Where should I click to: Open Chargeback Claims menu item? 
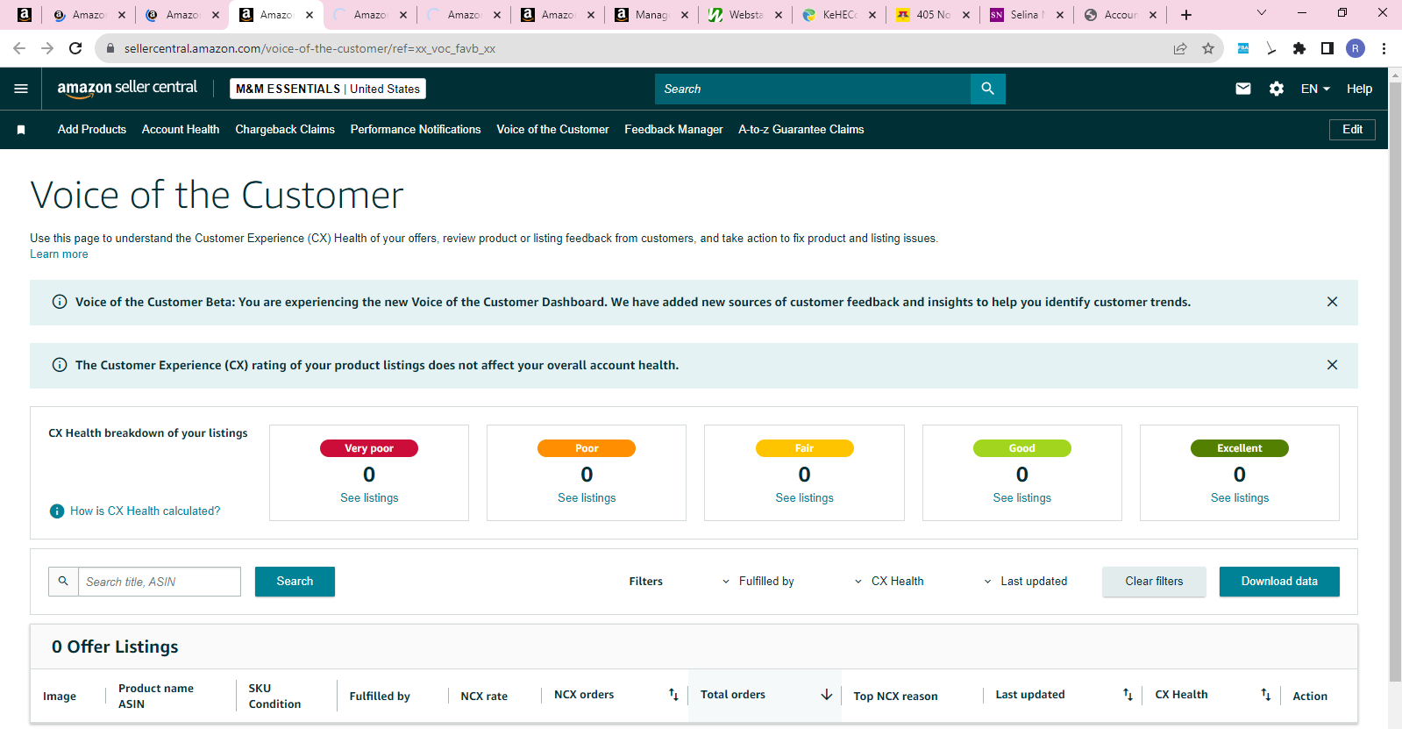click(285, 129)
